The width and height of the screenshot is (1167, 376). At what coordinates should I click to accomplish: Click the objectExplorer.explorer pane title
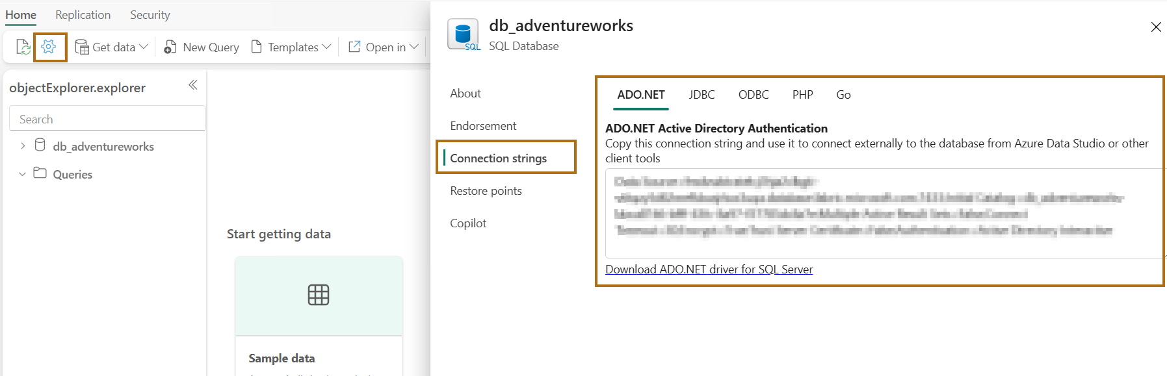coord(77,88)
